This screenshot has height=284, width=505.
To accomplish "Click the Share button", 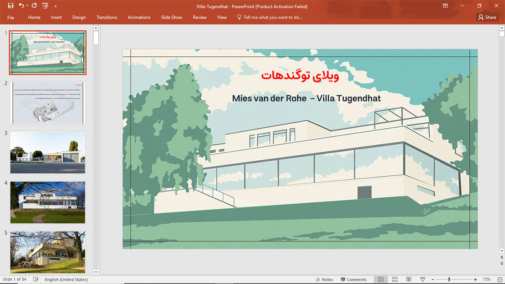I will click(x=487, y=18).
